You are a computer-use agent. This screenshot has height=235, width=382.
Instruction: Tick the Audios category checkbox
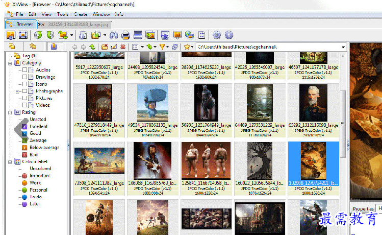[x=24, y=70]
